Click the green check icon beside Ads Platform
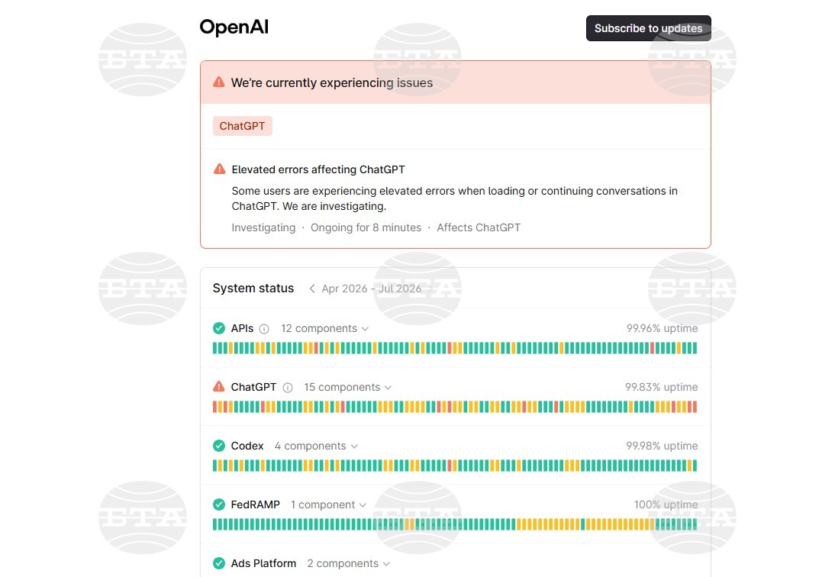This screenshot has width=835, height=577. pos(219,563)
